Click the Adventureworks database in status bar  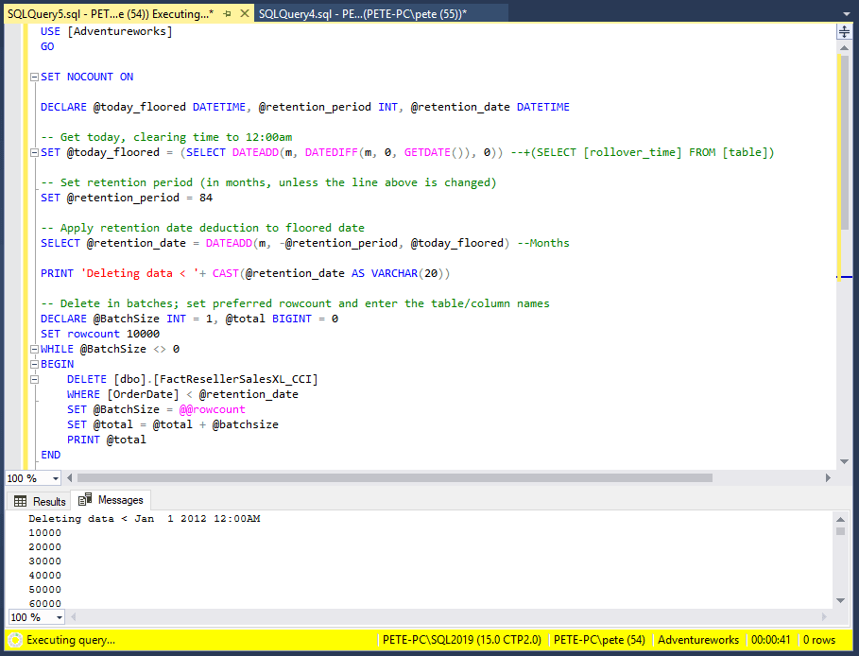697,640
